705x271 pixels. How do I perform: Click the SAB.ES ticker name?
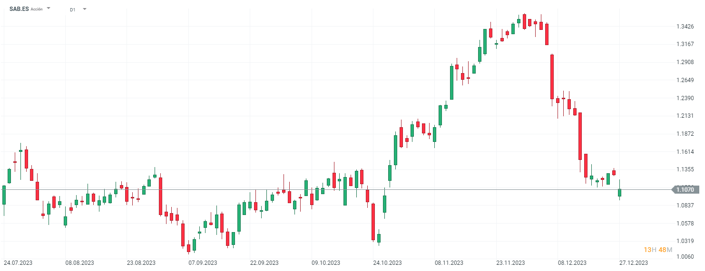[x=19, y=9]
